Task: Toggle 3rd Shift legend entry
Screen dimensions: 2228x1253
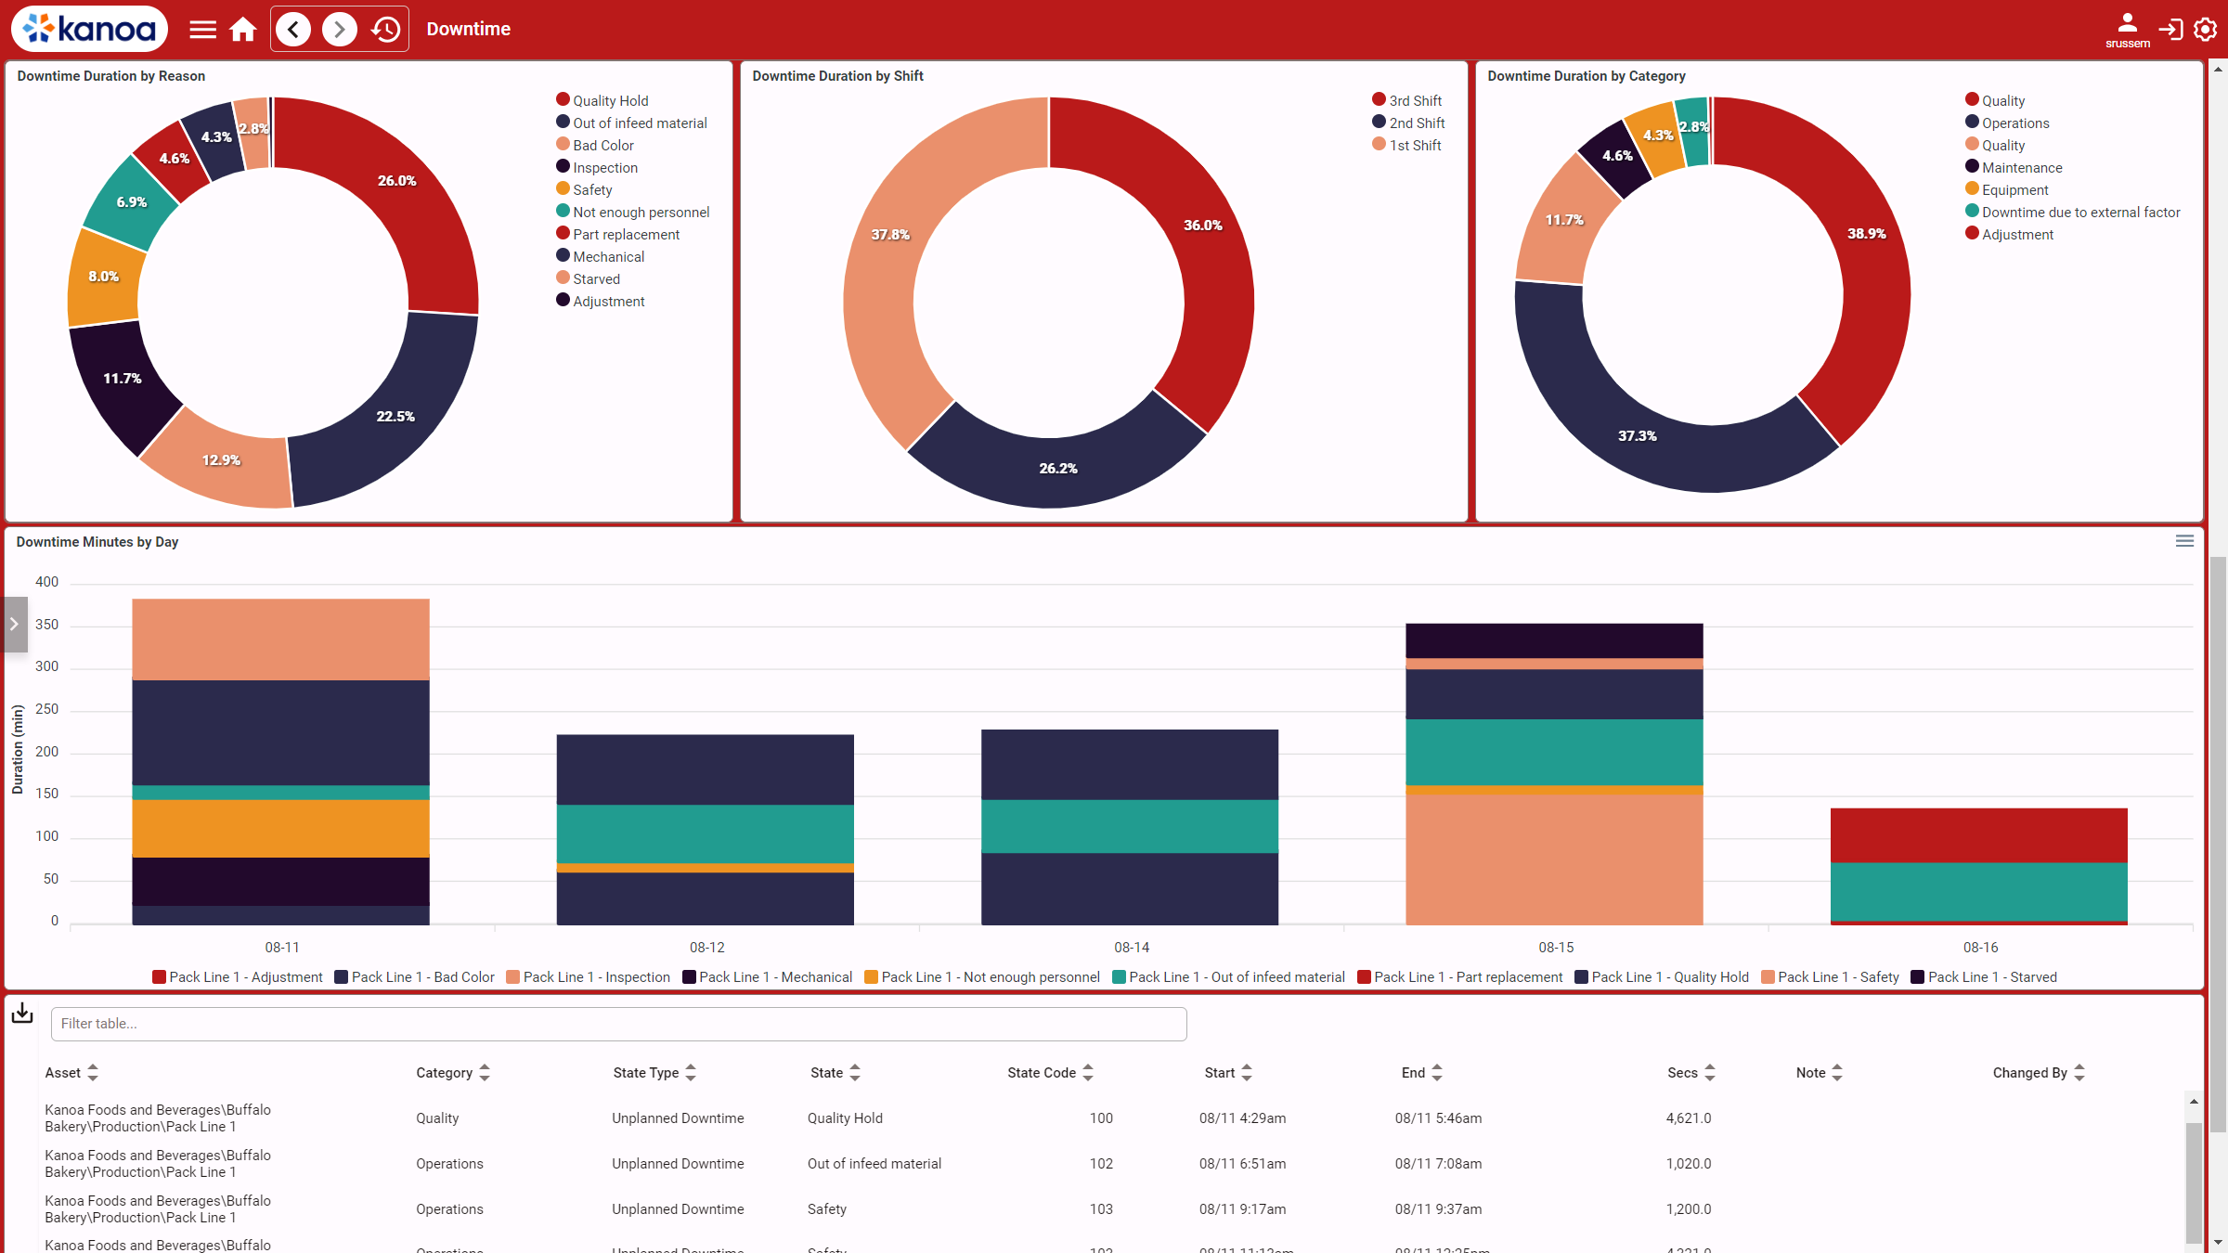Action: (1407, 100)
